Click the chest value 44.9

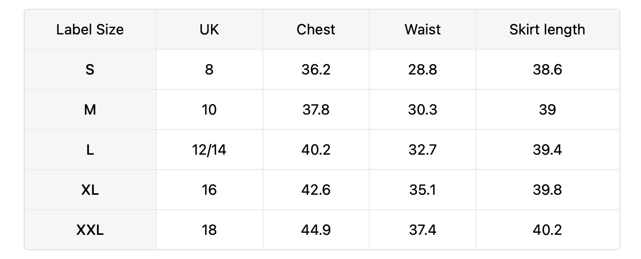[316, 230]
